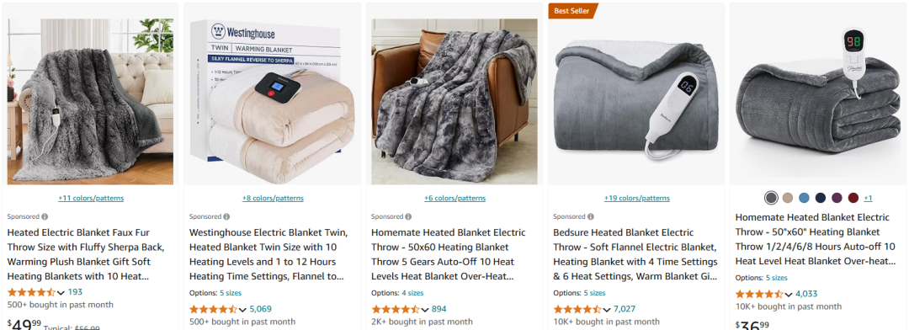Open +19 colors/patterns link for Bedsure

(x=636, y=199)
